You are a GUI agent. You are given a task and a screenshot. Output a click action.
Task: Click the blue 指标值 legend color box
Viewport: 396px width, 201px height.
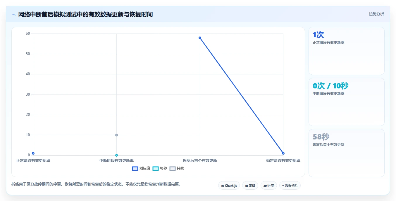[x=135, y=168]
